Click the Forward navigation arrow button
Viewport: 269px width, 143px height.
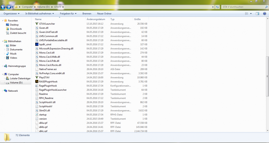point(8,7)
